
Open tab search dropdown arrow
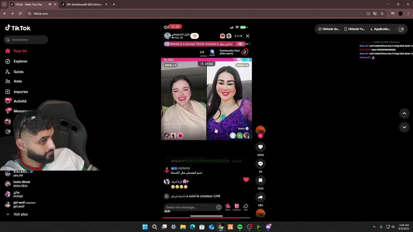coord(4,5)
